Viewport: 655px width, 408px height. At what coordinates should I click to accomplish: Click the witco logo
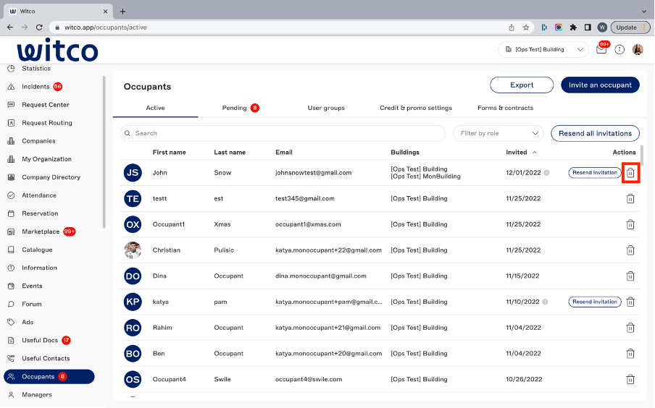57,51
